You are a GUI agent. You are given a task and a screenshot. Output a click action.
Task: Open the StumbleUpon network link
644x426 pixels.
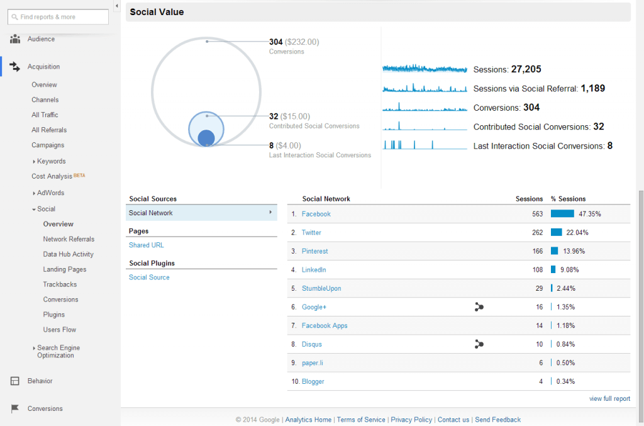pos(321,288)
